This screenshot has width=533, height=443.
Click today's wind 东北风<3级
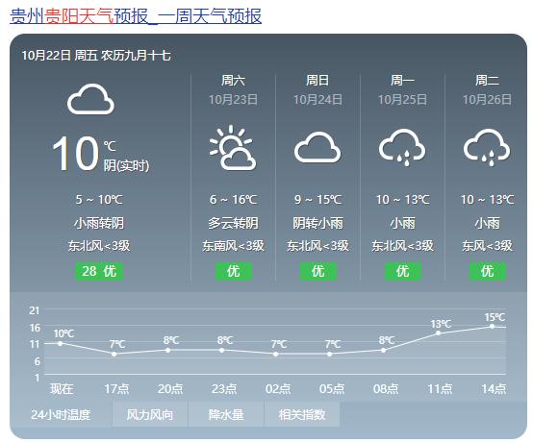pos(99,245)
